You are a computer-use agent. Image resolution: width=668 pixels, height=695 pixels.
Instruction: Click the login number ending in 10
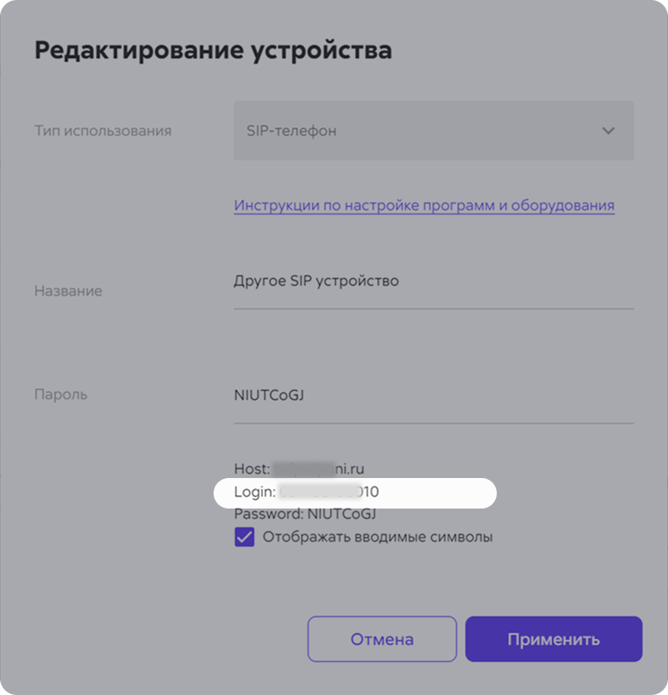(x=331, y=491)
